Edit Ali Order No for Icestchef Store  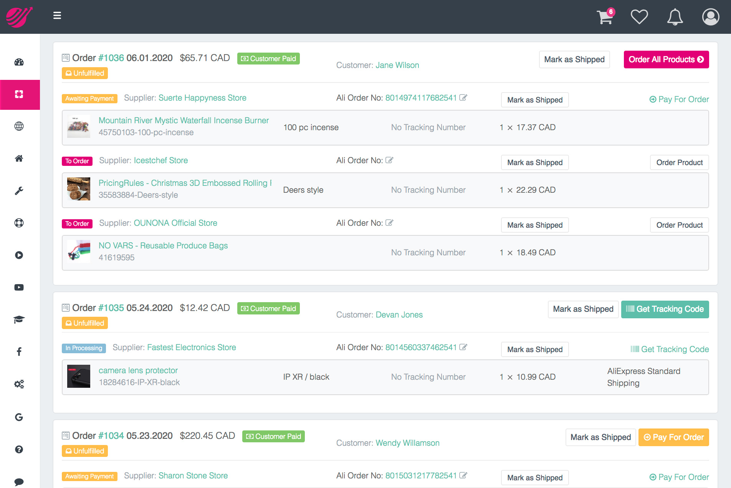point(389,160)
